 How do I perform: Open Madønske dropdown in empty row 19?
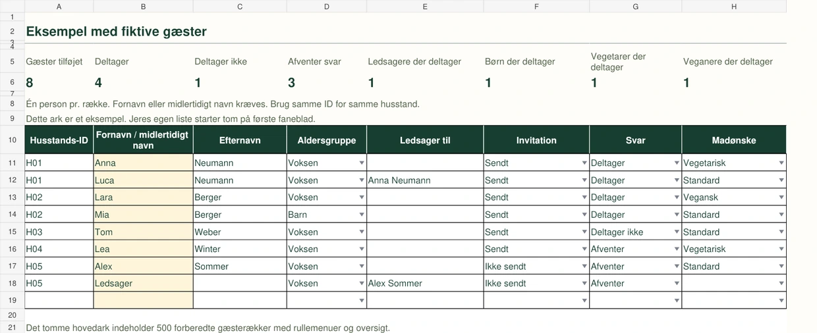781,301
